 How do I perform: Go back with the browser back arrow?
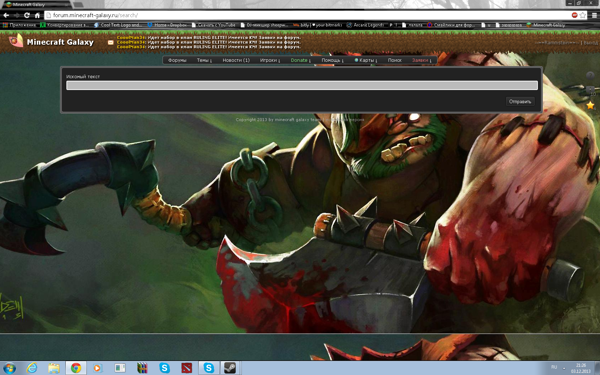6,15
